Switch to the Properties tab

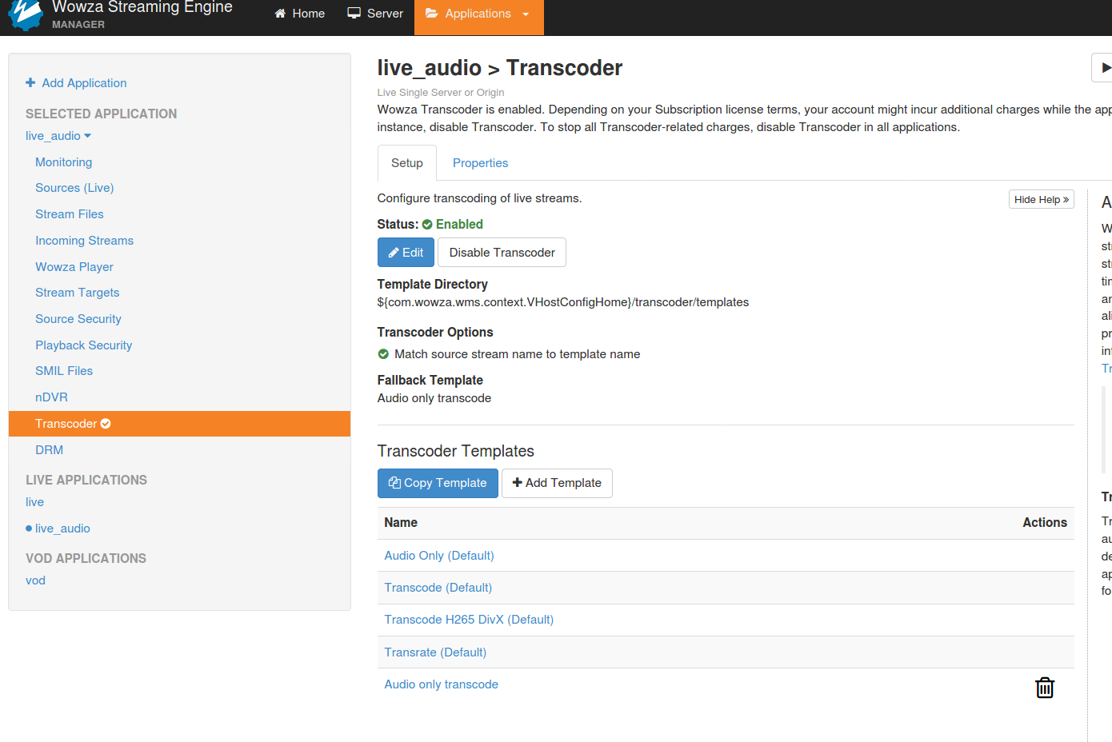(480, 163)
